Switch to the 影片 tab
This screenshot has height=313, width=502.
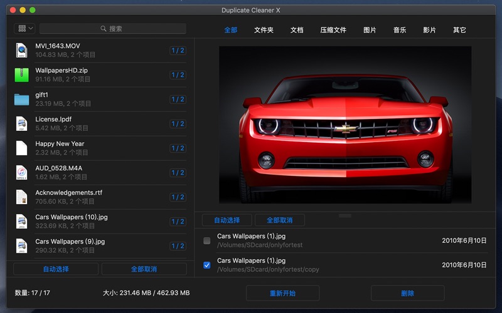[x=429, y=30]
